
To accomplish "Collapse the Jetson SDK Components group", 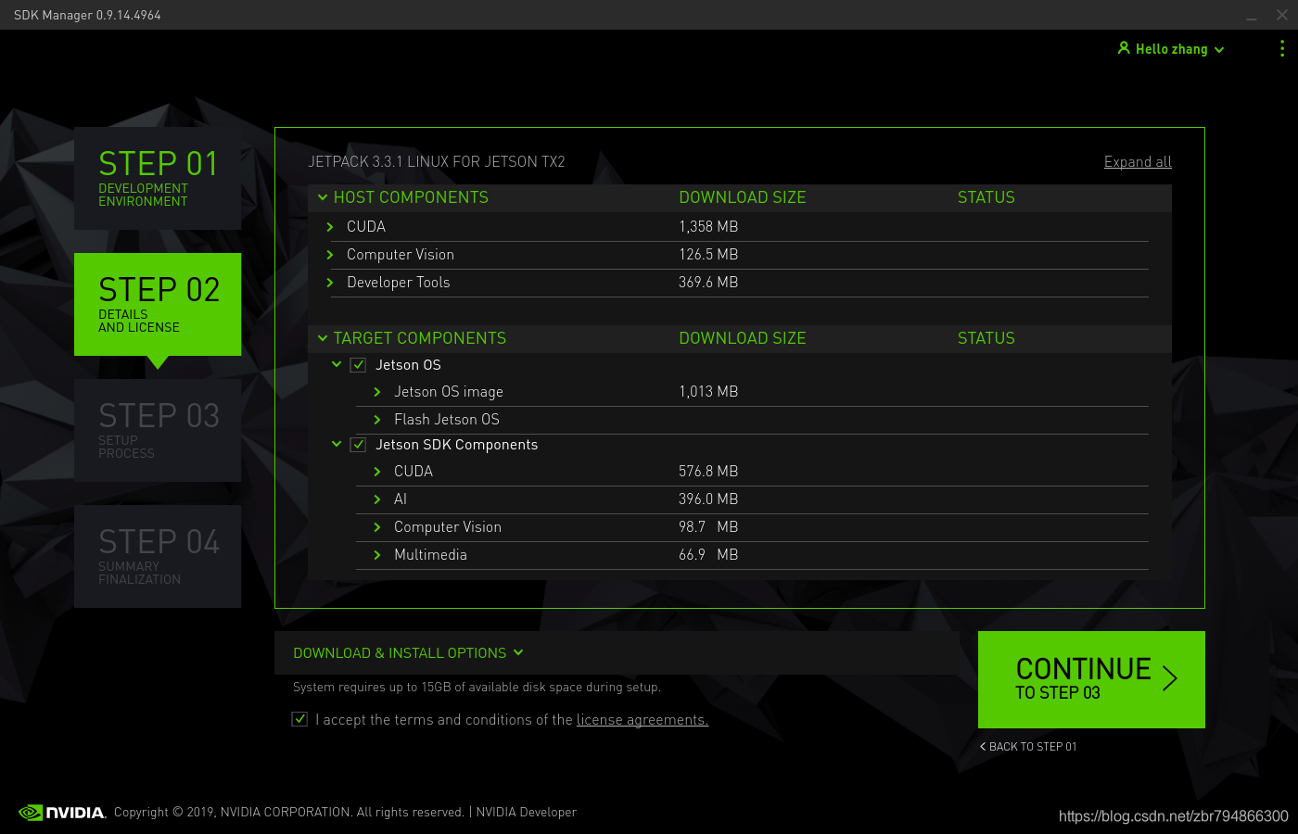I will 337,444.
